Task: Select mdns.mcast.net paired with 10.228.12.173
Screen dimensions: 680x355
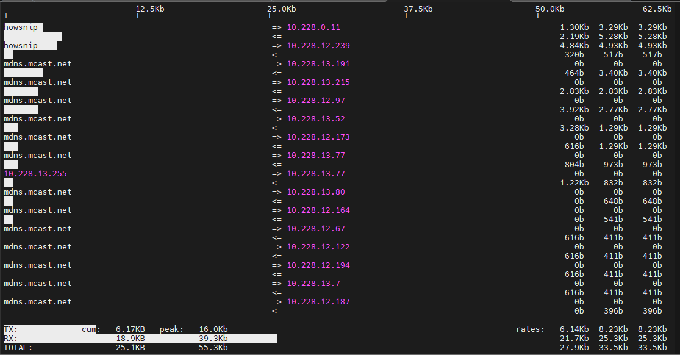Action: pyautogui.click(x=38, y=137)
